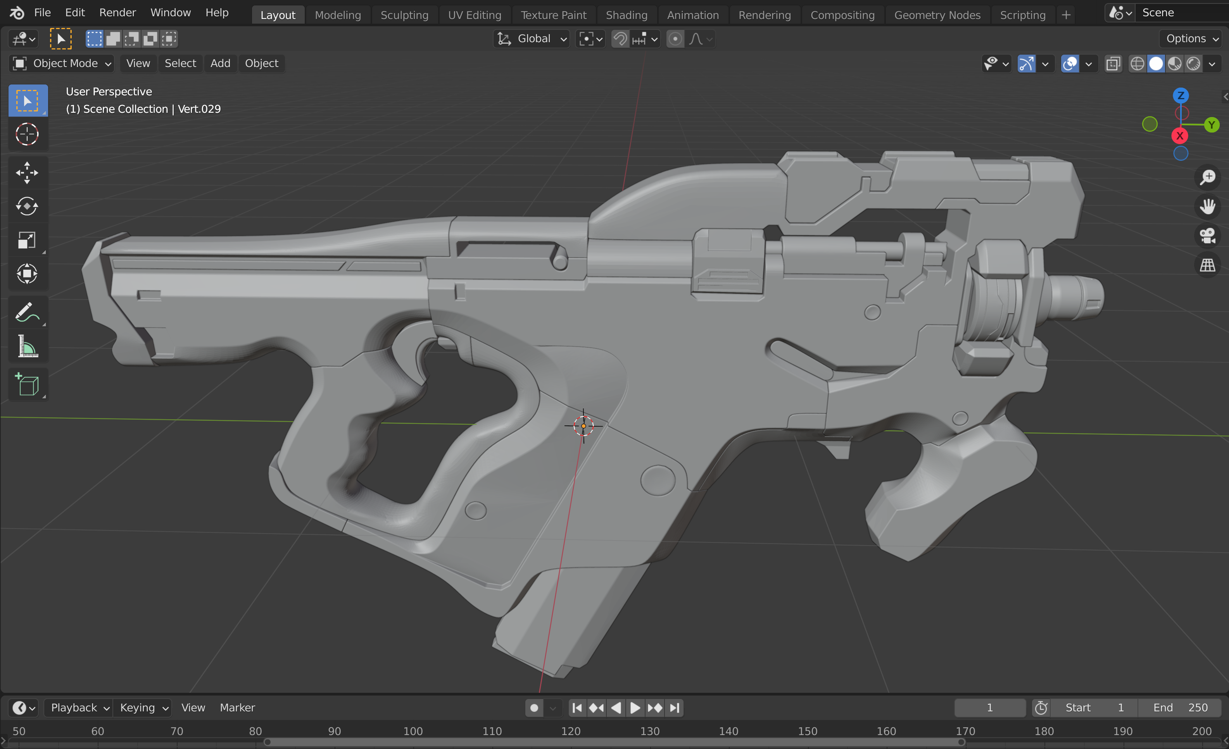Screen dimensions: 1229x749
Task: Toggle proportional editing
Action: click(675, 39)
